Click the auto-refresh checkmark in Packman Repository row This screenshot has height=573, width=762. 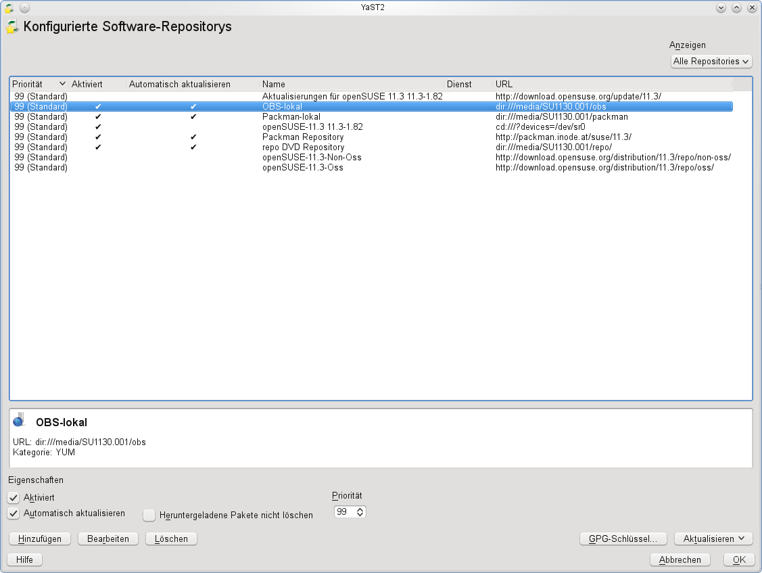pyautogui.click(x=193, y=137)
